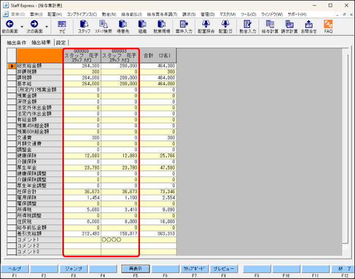Open the 組織 organization icon
Viewport: 355px width, 279px height.
pyautogui.click(x=142, y=26)
